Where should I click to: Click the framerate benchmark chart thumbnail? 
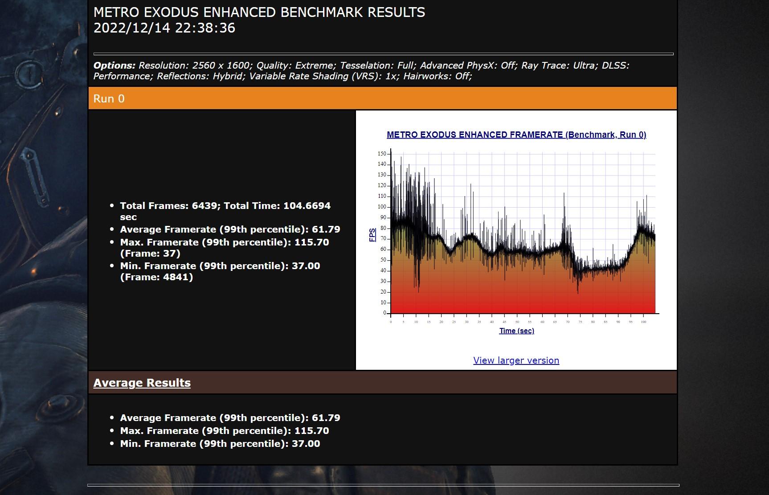tap(516, 232)
